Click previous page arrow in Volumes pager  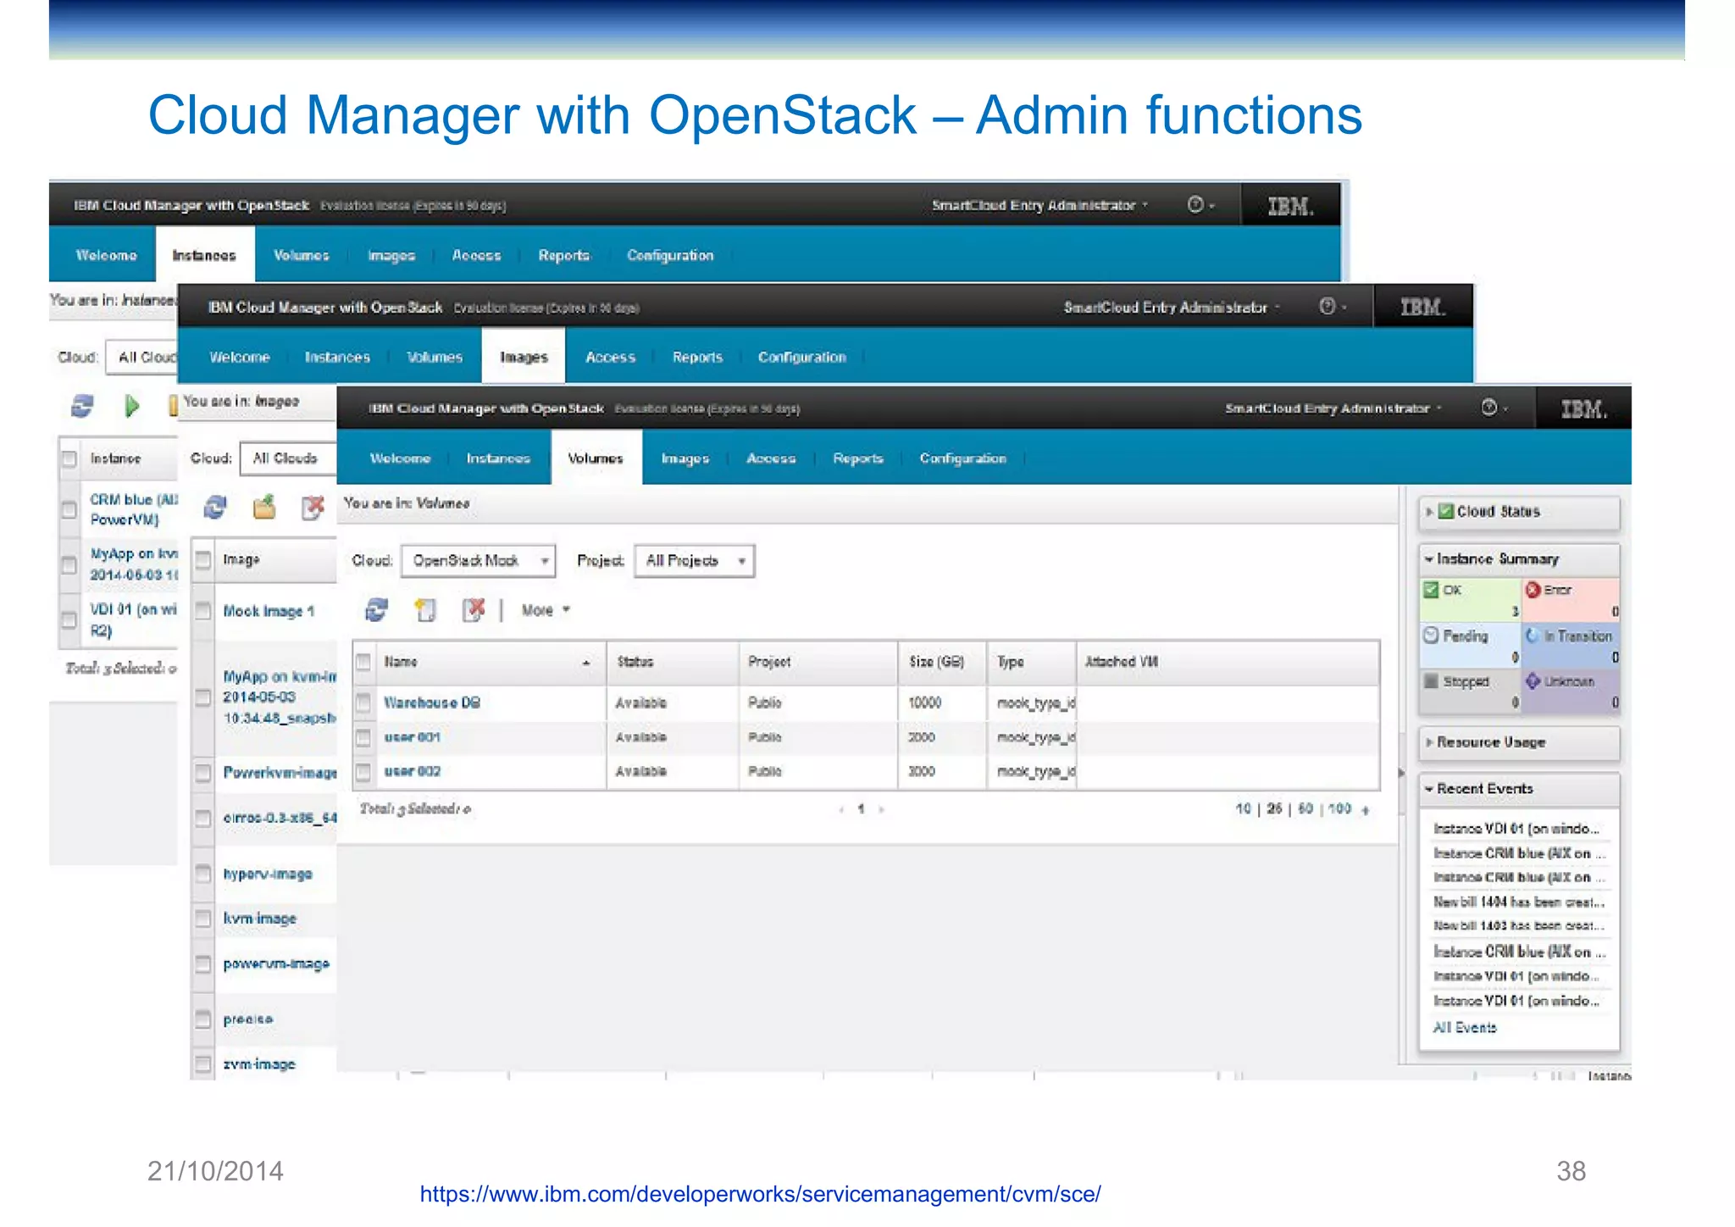click(841, 809)
